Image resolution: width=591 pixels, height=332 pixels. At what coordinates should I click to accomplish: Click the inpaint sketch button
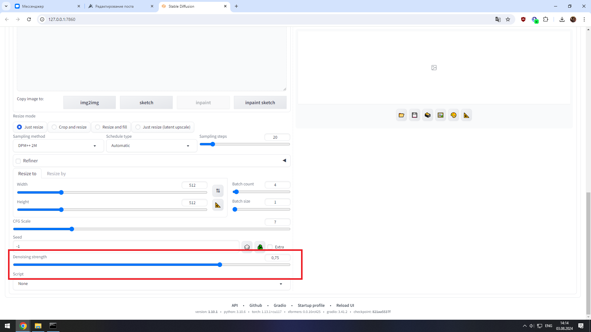tap(260, 103)
